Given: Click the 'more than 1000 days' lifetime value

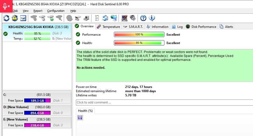Looking at the screenshot, I should coord(140,91).
